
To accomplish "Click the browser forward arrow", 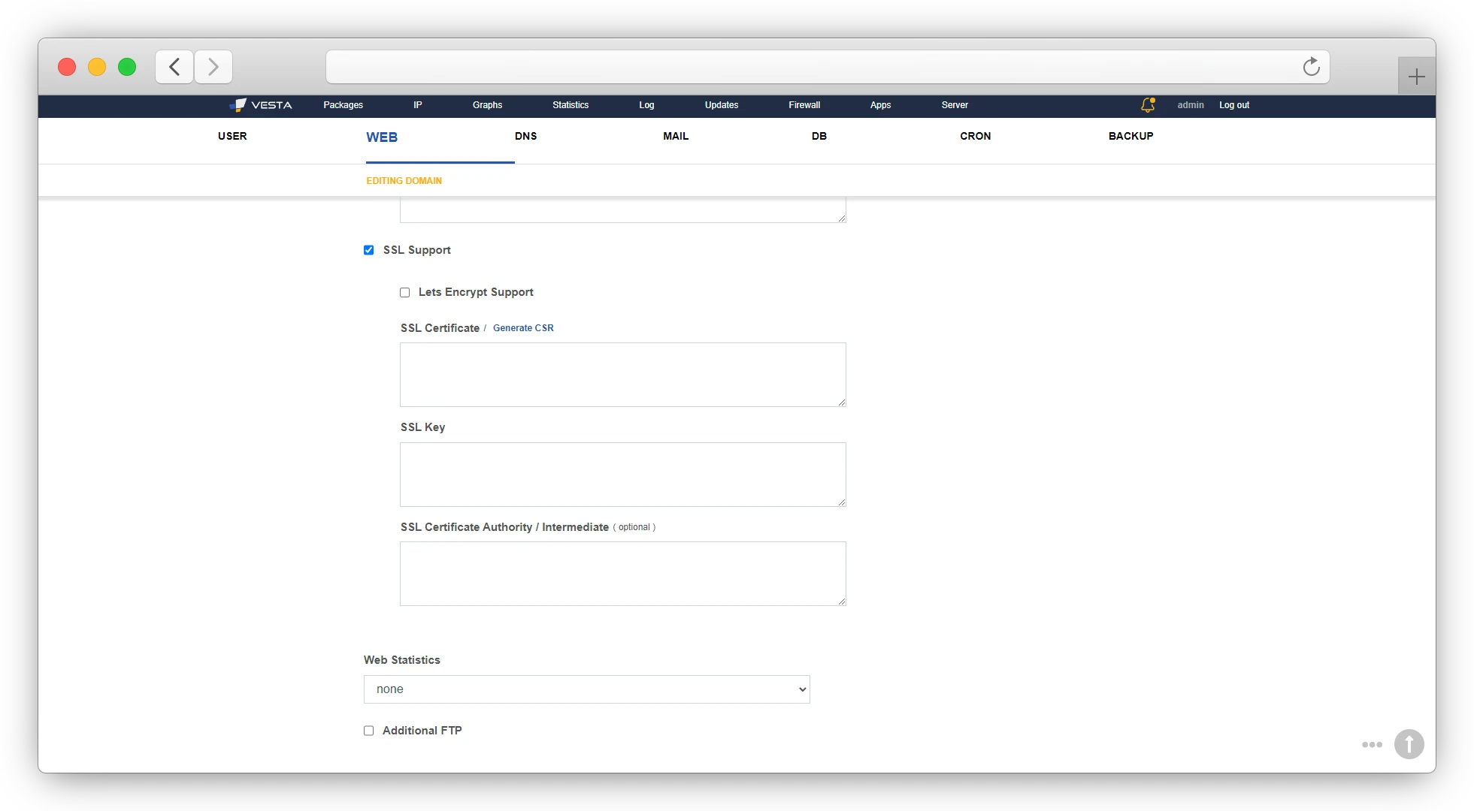I will click(x=213, y=67).
